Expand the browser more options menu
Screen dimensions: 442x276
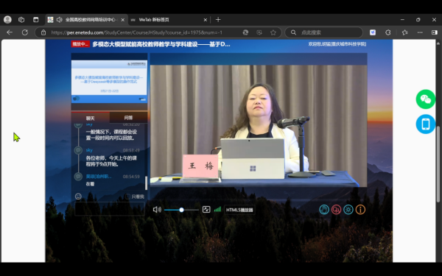(x=420, y=32)
